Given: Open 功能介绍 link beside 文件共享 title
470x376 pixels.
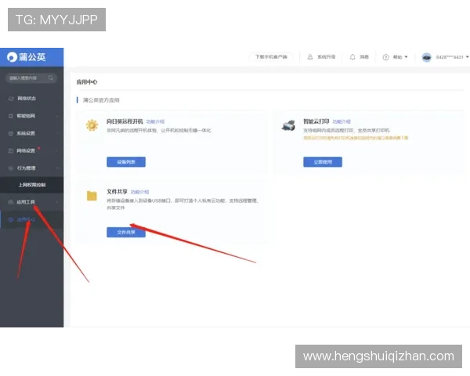Looking at the screenshot, I should (139, 192).
